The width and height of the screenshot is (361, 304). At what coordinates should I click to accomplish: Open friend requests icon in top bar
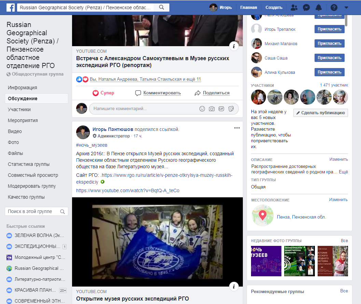point(294,8)
